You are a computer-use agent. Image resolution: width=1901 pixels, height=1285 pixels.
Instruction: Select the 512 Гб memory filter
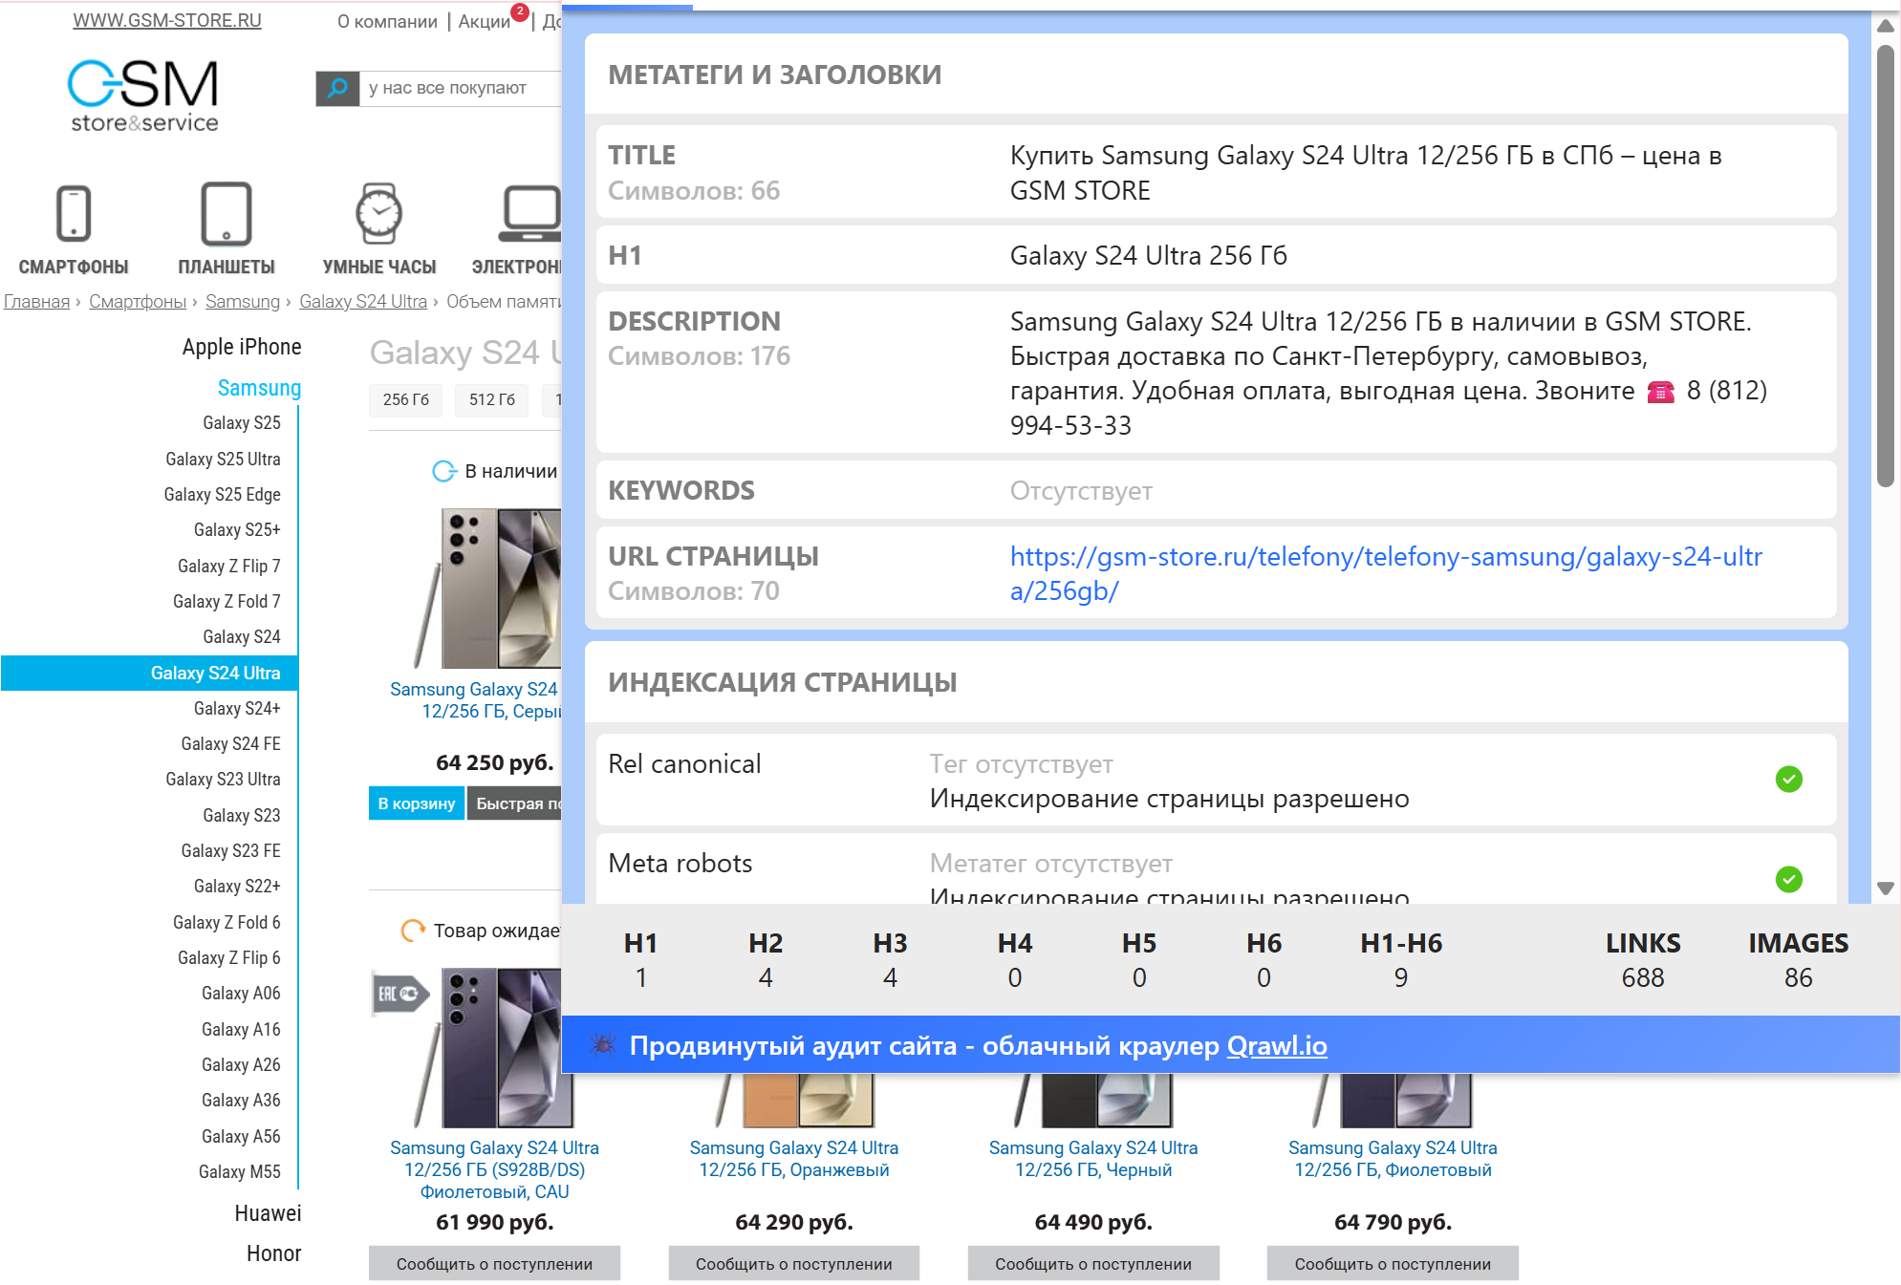point(491,399)
